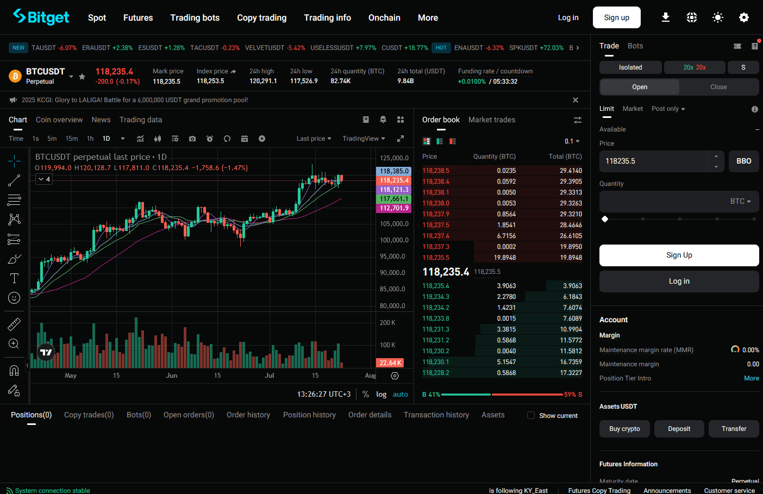This screenshot has height=494, width=763.
Task: Collapse indicator legend showing 4
Action: point(44,179)
